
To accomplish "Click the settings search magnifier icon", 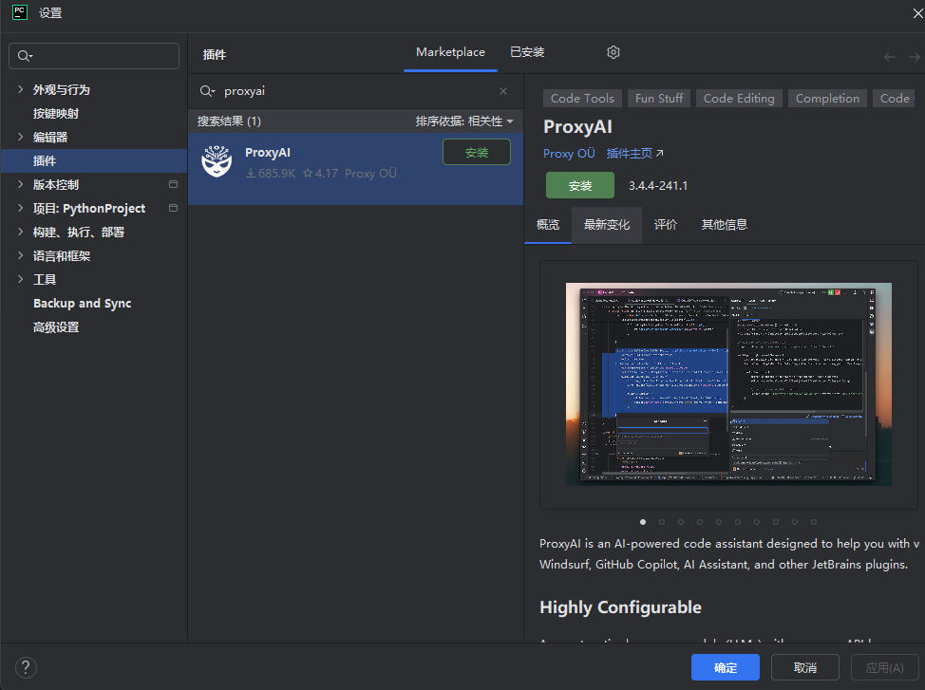I will point(25,56).
